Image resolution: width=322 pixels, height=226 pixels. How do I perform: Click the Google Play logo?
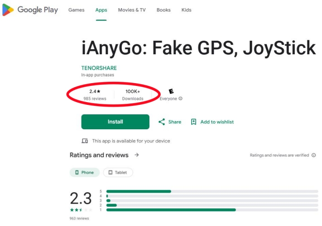coord(30,10)
